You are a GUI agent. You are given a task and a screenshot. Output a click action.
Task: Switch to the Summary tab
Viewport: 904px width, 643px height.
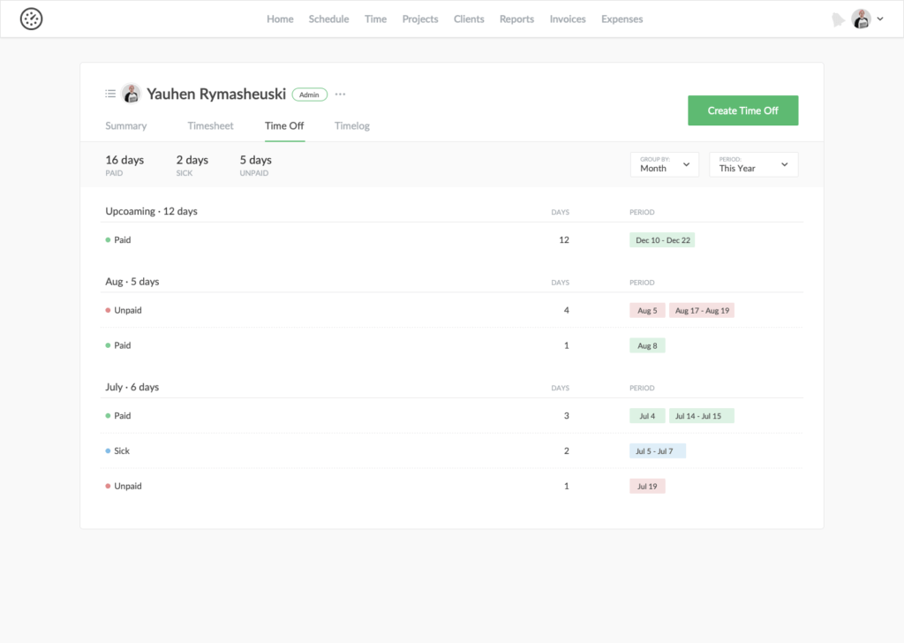point(126,126)
